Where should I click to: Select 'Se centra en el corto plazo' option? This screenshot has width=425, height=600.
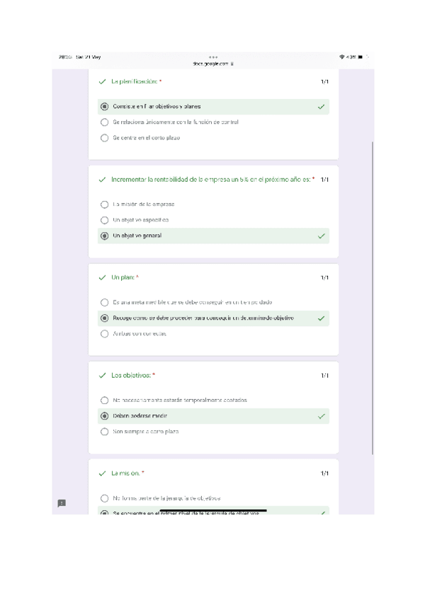point(105,138)
